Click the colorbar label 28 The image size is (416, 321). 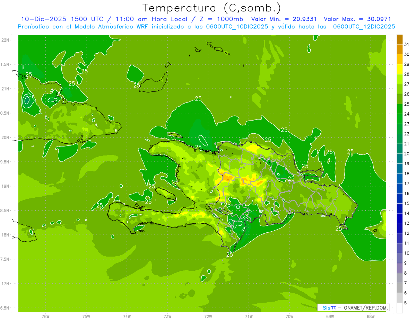[x=407, y=74]
